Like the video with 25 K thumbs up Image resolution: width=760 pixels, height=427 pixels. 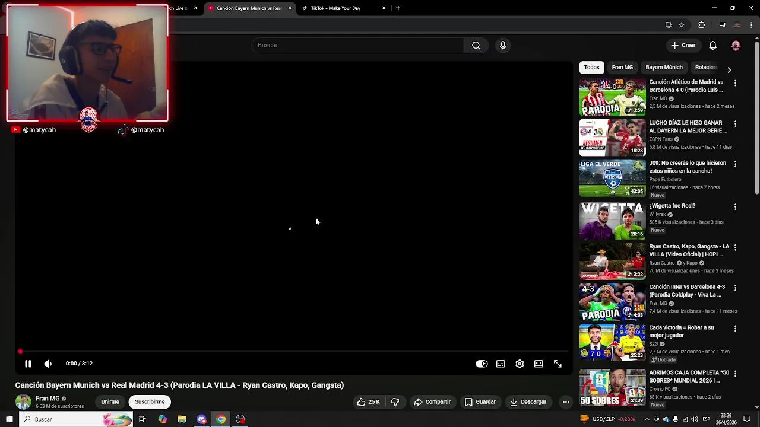point(368,401)
